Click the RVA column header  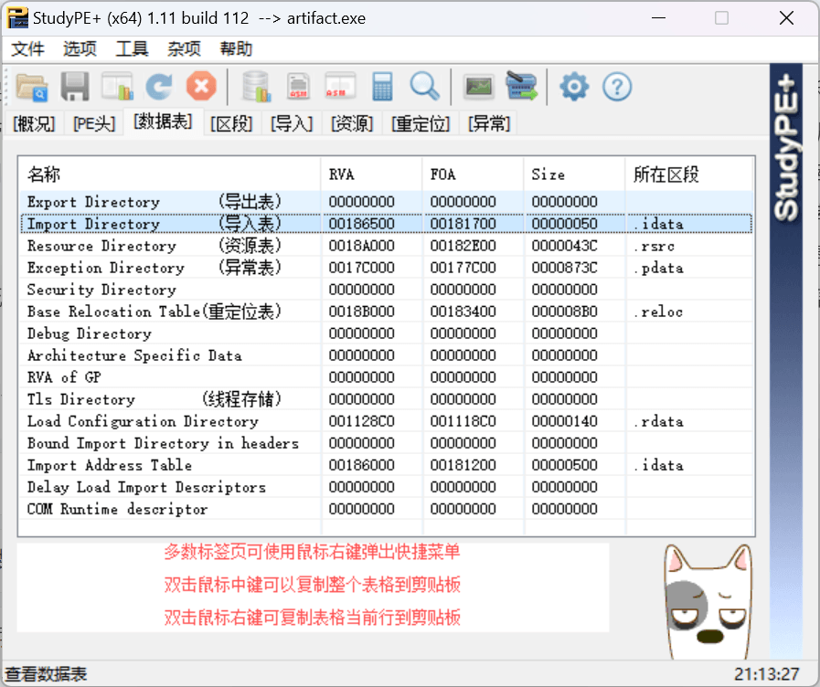341,174
